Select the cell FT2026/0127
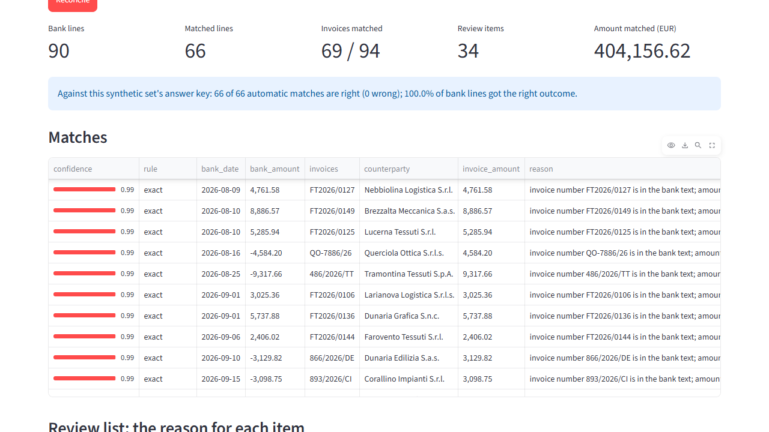The height and width of the screenshot is (432, 769). click(332, 190)
